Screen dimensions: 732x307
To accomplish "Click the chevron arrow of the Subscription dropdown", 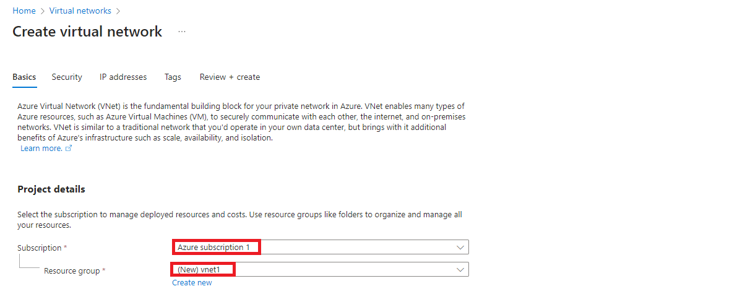I will pos(460,247).
